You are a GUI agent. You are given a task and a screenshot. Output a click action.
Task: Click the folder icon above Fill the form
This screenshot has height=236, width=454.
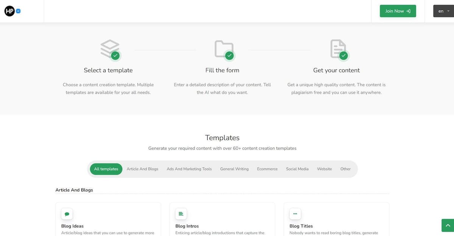pyautogui.click(x=224, y=49)
